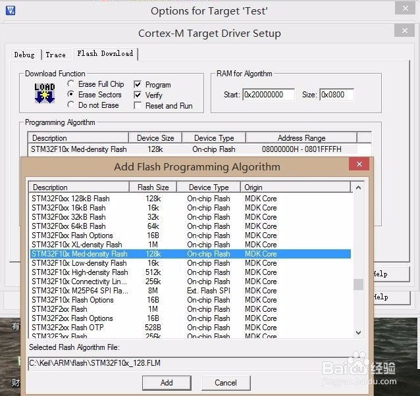Sort by Flash Size column header
This screenshot has width=420, height=396.
153,187
